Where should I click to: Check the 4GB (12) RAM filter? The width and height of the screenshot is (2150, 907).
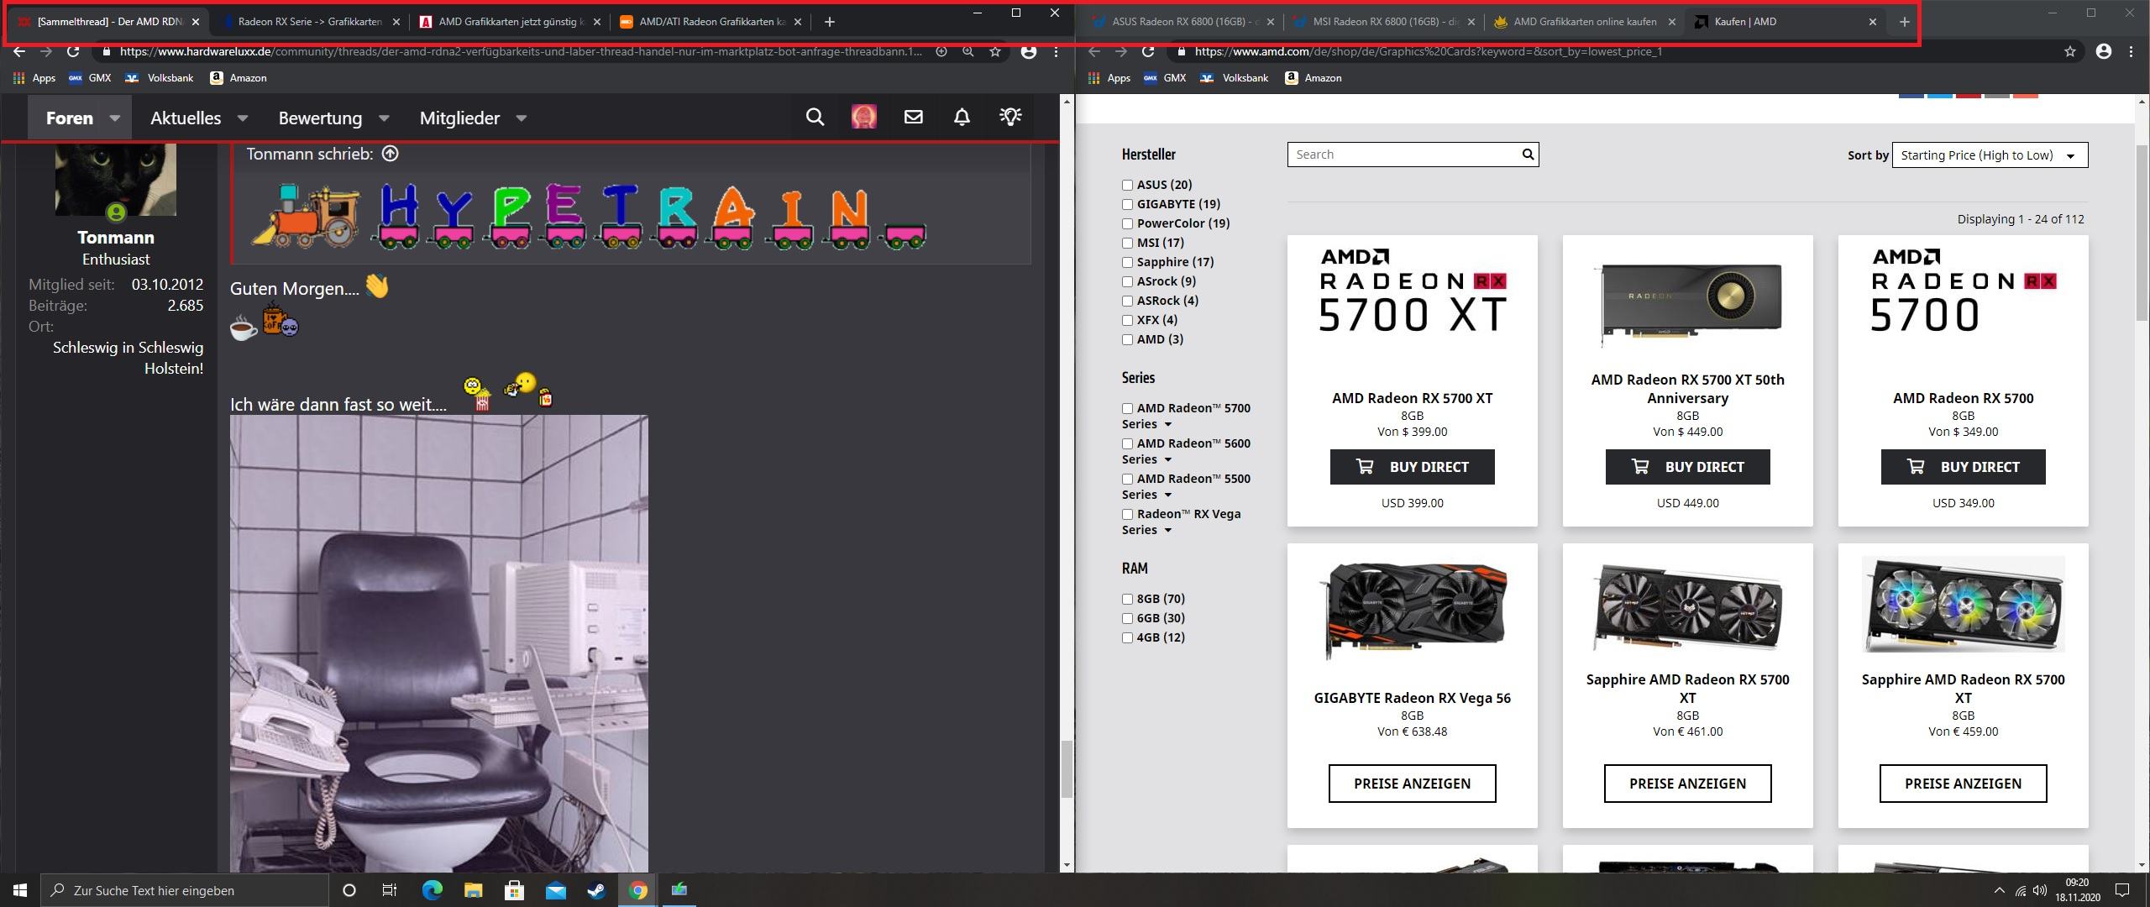coord(1127,637)
